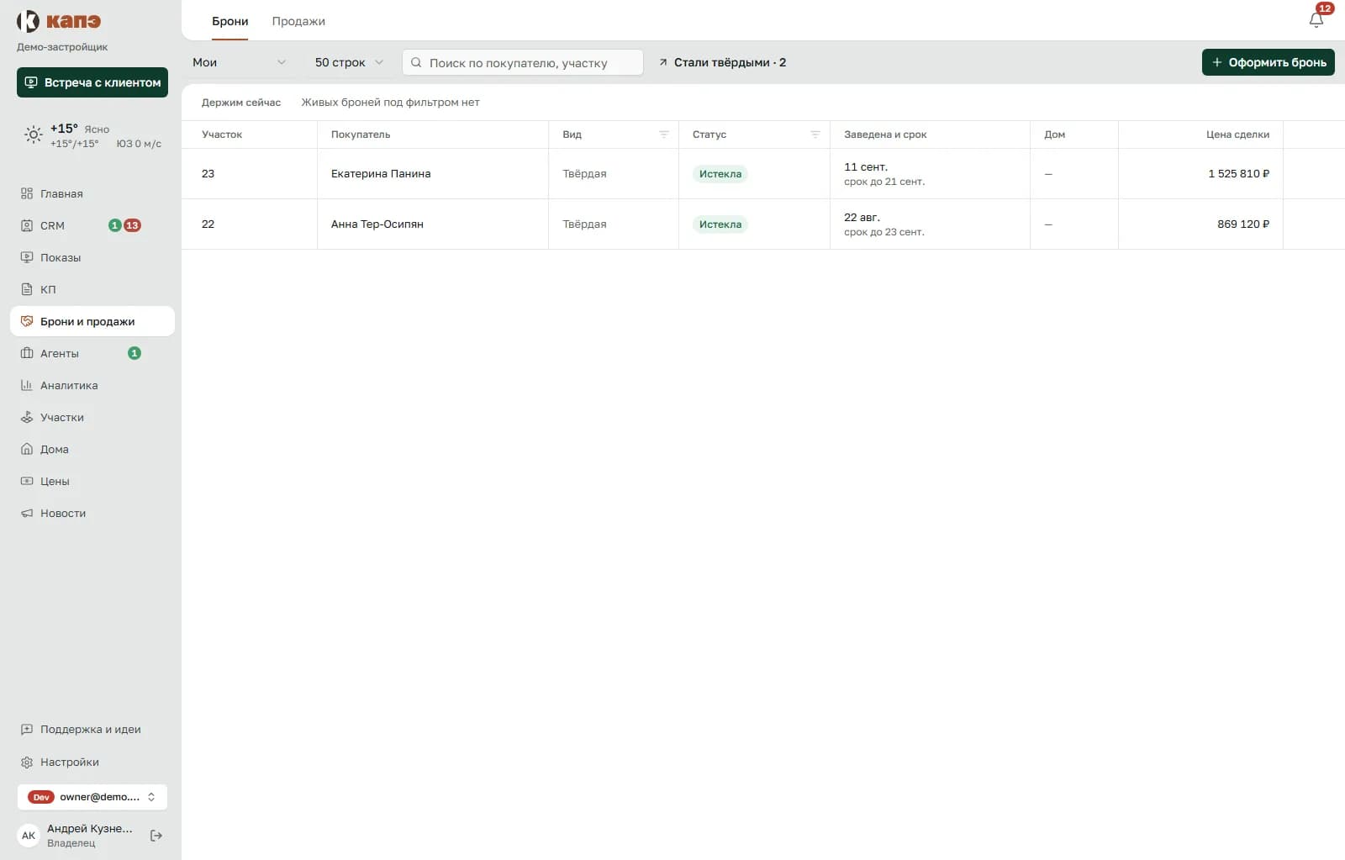The image size is (1345, 860).
Task: Click the green 1 badge on CRM
Action: click(x=115, y=225)
